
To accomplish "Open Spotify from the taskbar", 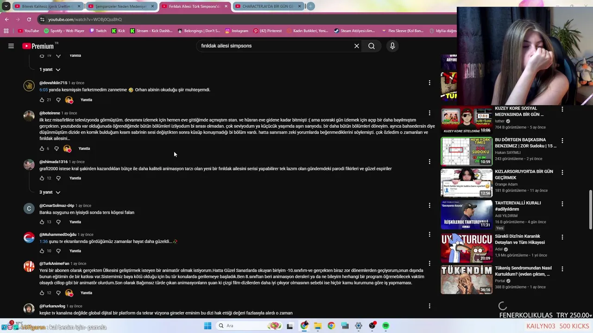I will [x=386, y=326].
